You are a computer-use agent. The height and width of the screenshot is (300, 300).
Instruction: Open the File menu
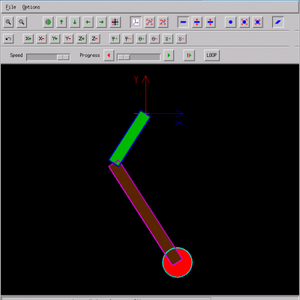pyautogui.click(x=10, y=7)
